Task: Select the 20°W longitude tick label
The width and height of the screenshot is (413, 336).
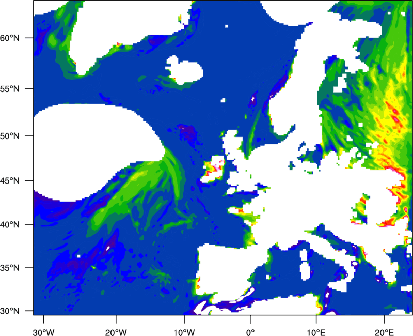Action: click(117, 326)
